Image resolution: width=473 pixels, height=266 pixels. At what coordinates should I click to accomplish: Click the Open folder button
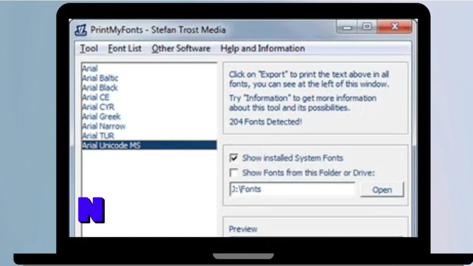click(382, 190)
